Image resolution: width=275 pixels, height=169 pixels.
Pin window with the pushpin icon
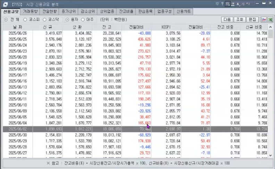click(233, 4)
